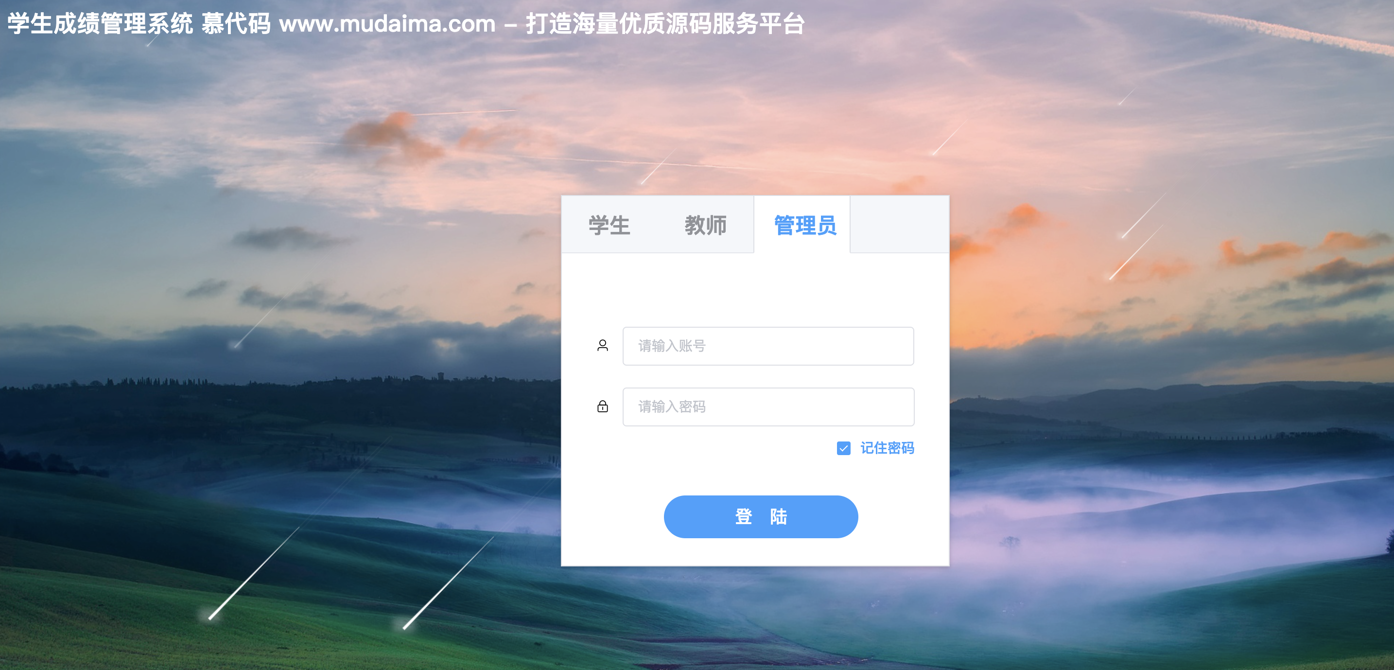Focus the 请输入密码 password field
1394x670 pixels.
click(x=768, y=407)
